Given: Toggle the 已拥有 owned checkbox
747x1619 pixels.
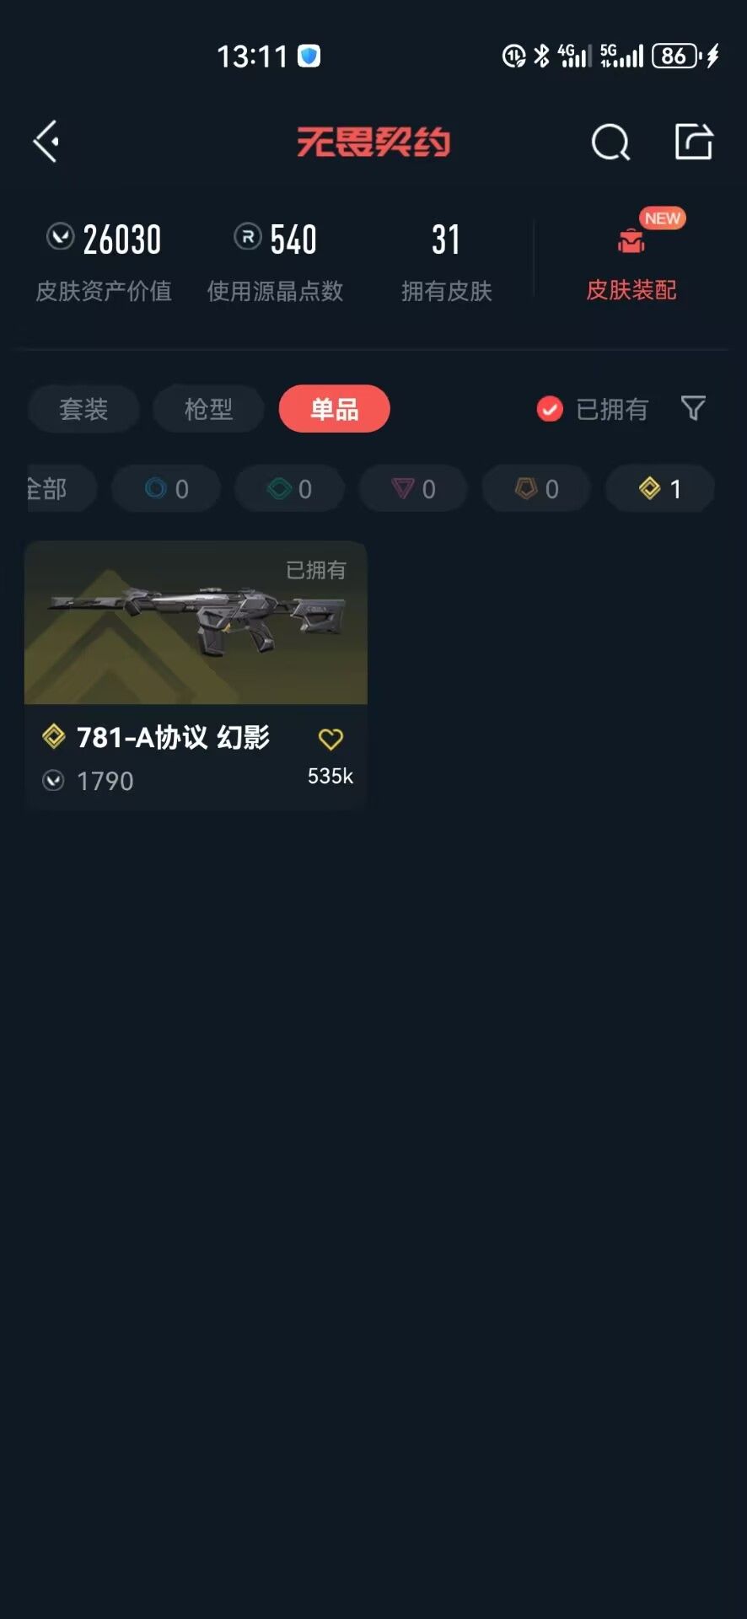Looking at the screenshot, I should pyautogui.click(x=550, y=409).
